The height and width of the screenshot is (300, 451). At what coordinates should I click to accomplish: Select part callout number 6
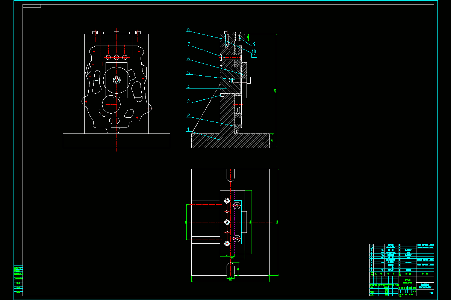click(x=188, y=59)
